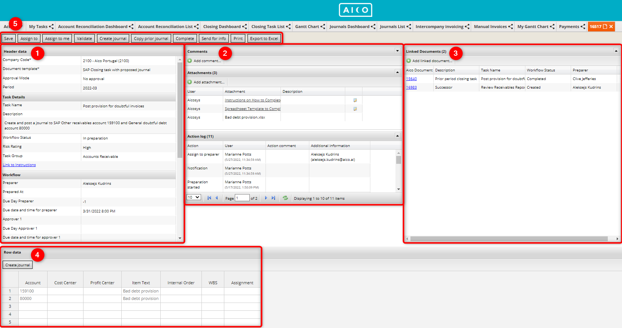Click the Export to Excel button
The image size is (622, 328).
coord(264,39)
